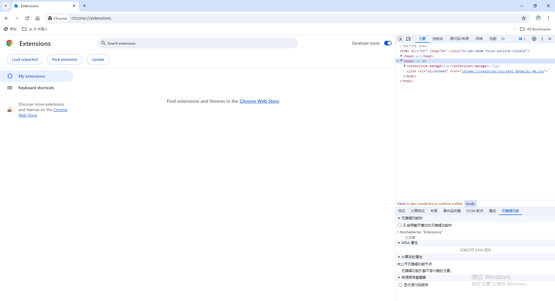Screen dimensions: 555x301
Task: Open the DevTools three-dot customize menu
Action: pos(542,39)
